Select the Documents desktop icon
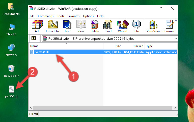Image resolution: width=194 pixels, height=122 pixels. [x=11, y=9]
